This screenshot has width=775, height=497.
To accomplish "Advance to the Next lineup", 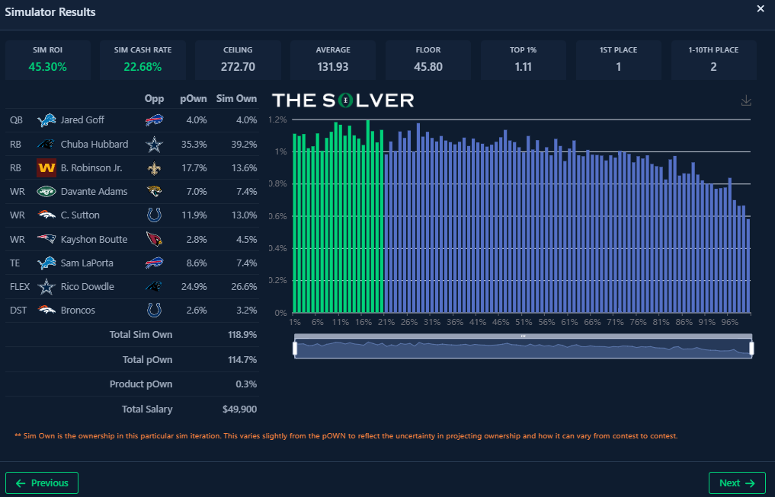I will tap(737, 483).
